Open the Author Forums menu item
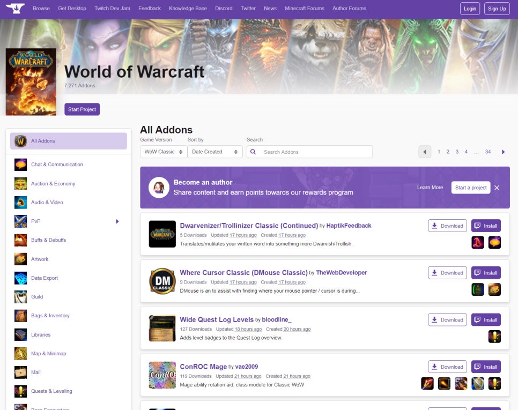 click(349, 8)
